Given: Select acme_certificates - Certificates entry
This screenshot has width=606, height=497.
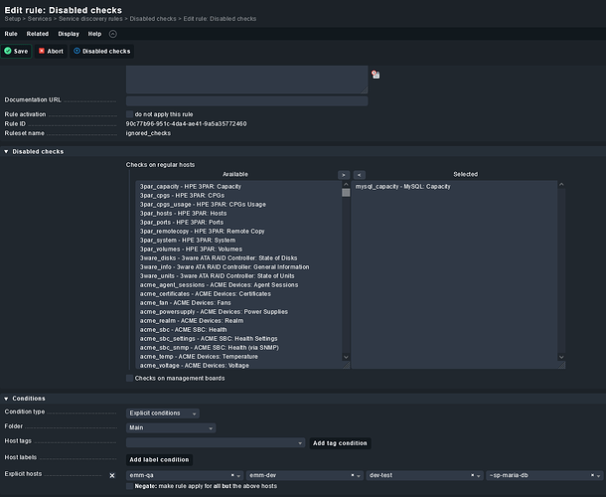Looking at the screenshot, I should pos(206,293).
